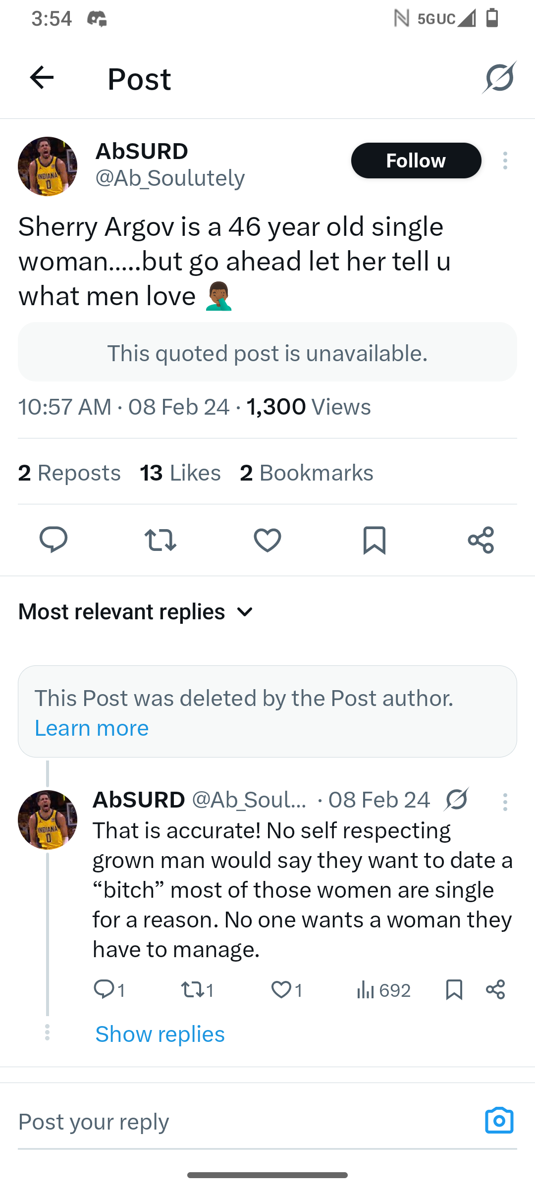Open the reply's three-dot options menu
The image size is (535, 1193).
pyautogui.click(x=505, y=802)
